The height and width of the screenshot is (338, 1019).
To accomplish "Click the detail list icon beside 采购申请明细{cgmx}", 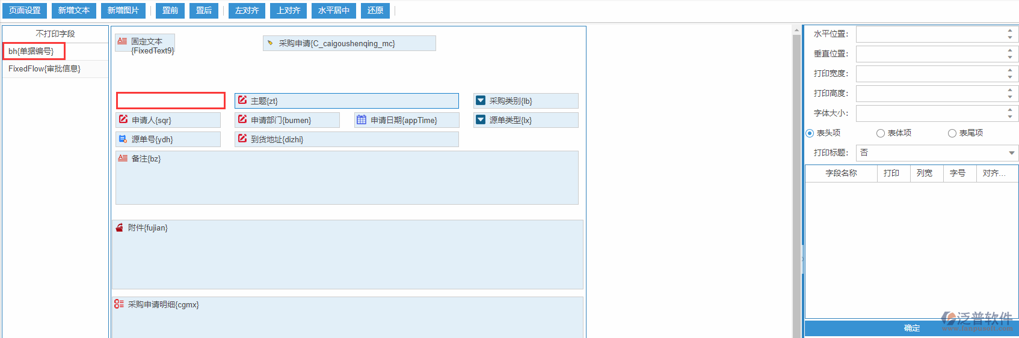I will pos(119,304).
